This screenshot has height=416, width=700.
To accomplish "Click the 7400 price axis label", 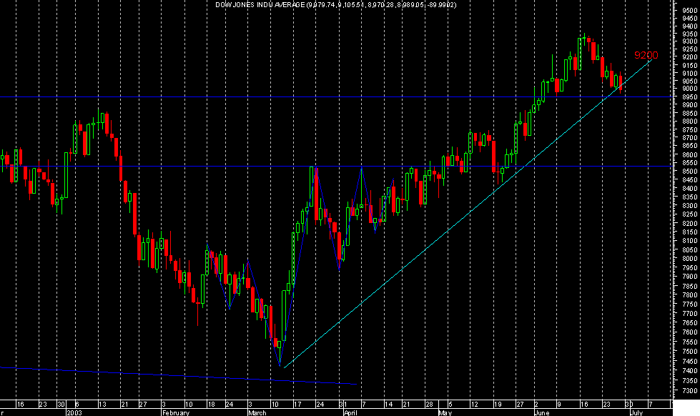I will (x=690, y=371).
